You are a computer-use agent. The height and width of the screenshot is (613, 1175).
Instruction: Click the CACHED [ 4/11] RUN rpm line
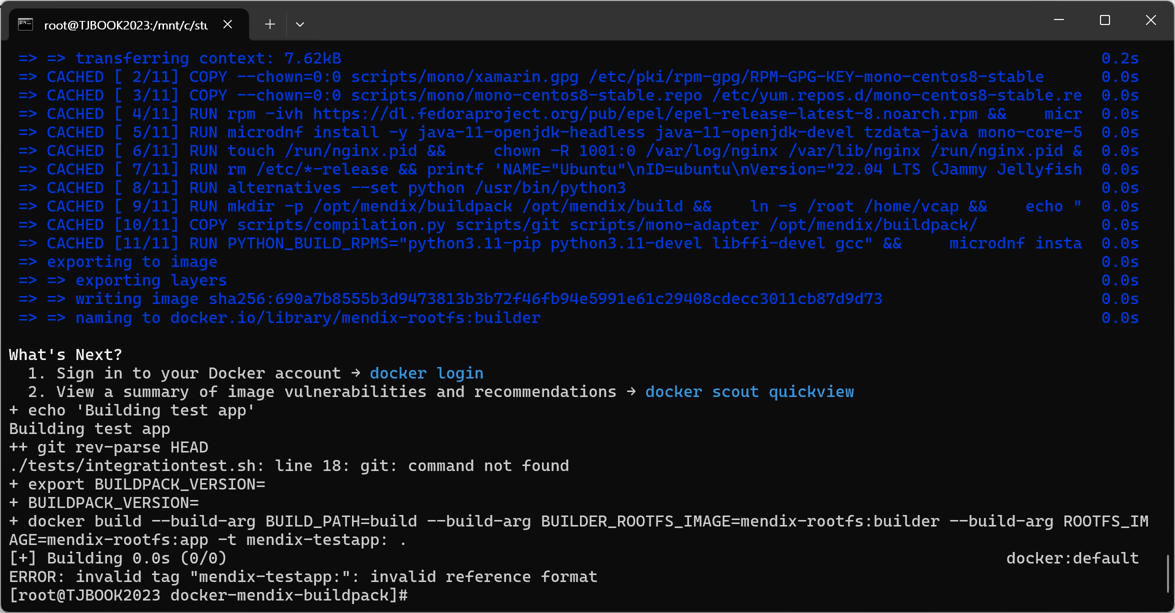pyautogui.click(x=550, y=114)
